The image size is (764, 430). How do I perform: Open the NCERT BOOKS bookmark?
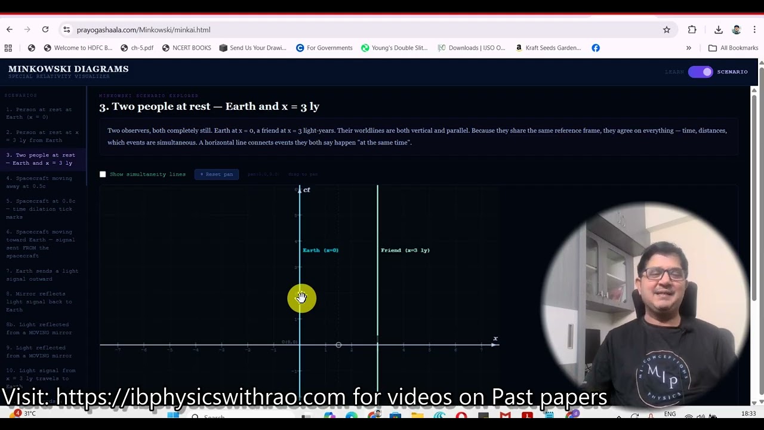point(186,48)
